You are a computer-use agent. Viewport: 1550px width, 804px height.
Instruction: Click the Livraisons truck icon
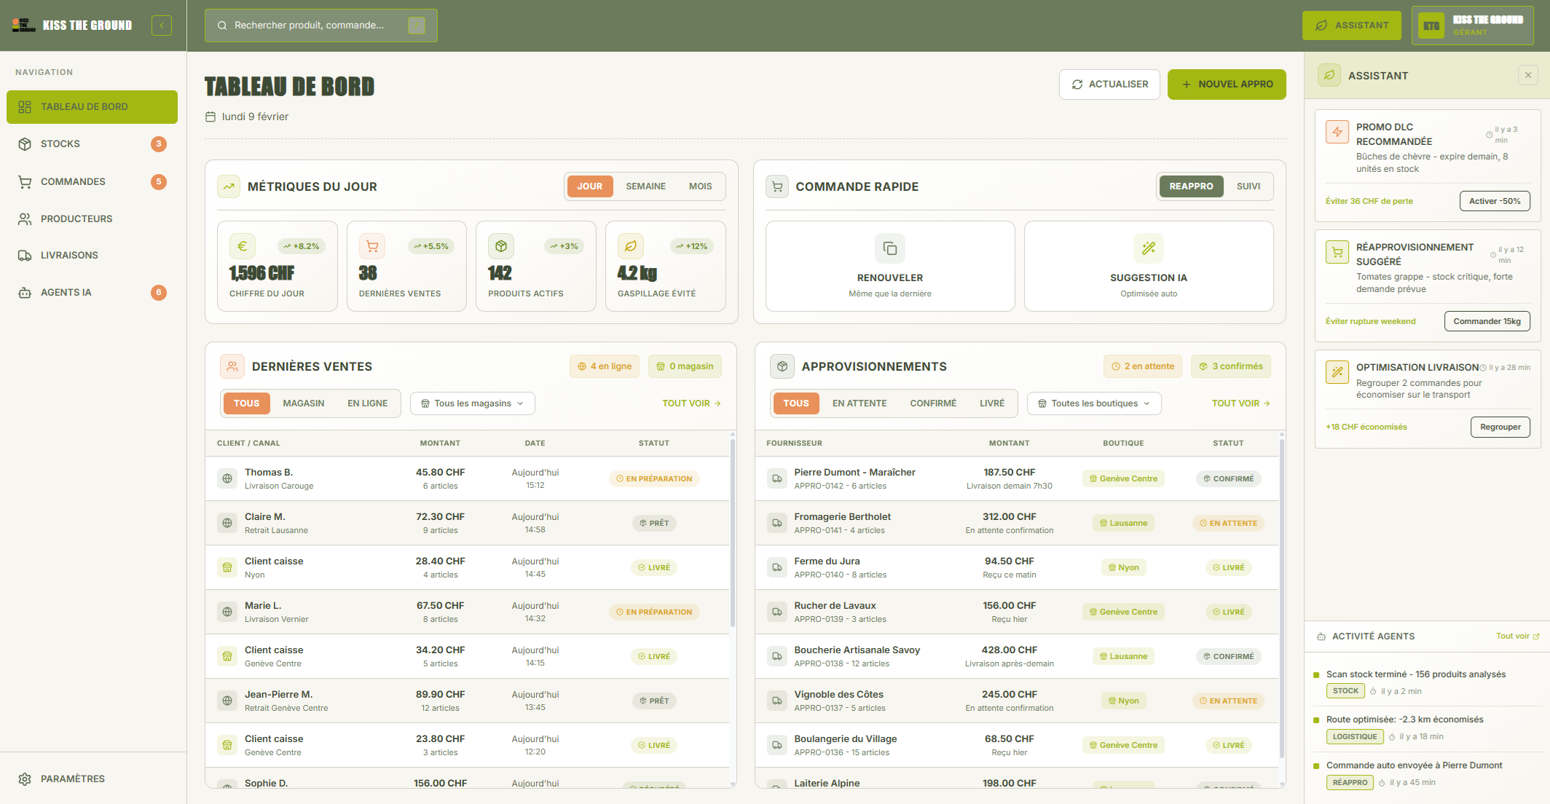(25, 256)
